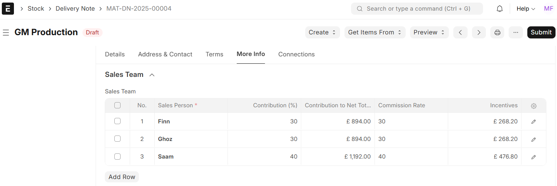Switch to the Address & Contact tab

165,54
